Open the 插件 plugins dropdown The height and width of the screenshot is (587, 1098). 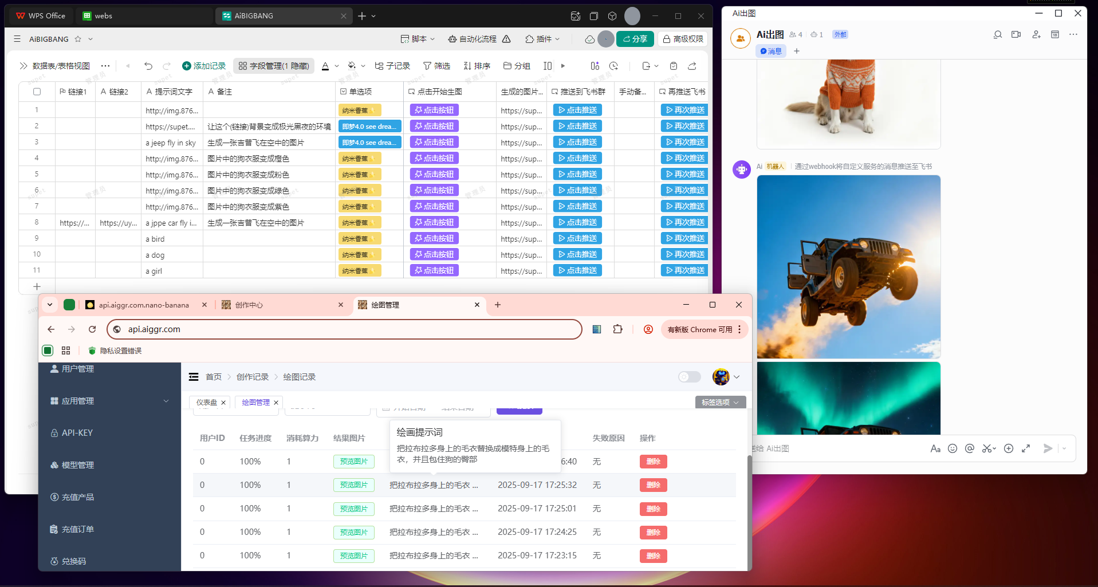tap(542, 39)
